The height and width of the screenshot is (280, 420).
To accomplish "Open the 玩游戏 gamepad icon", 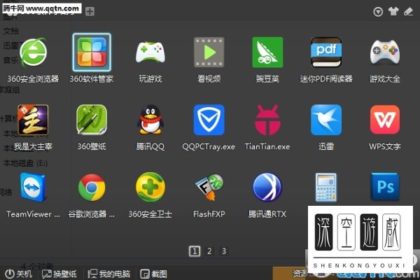I will click(150, 52).
